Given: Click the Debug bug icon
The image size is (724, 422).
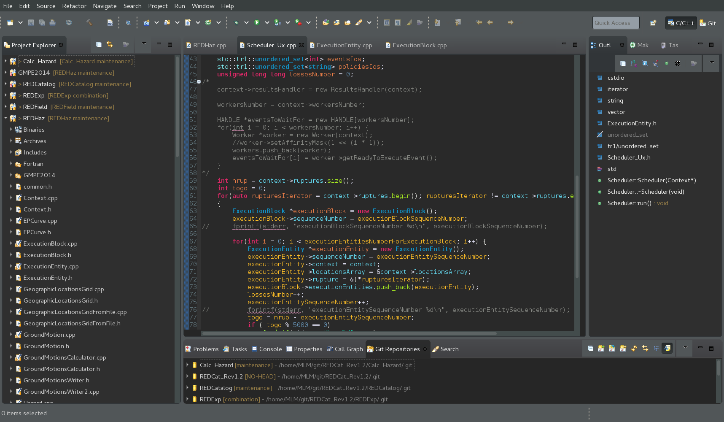Looking at the screenshot, I should click(236, 23).
